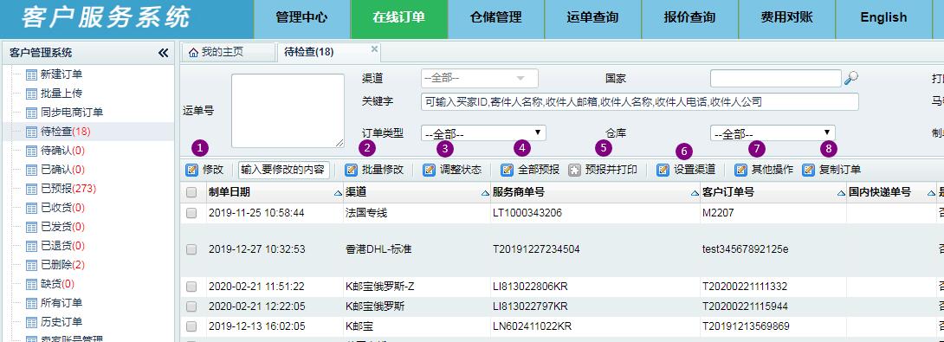Viewport: 944px width, 342px height.
Task: Click the magnifier icon next to 国家 field
Action: (850, 78)
